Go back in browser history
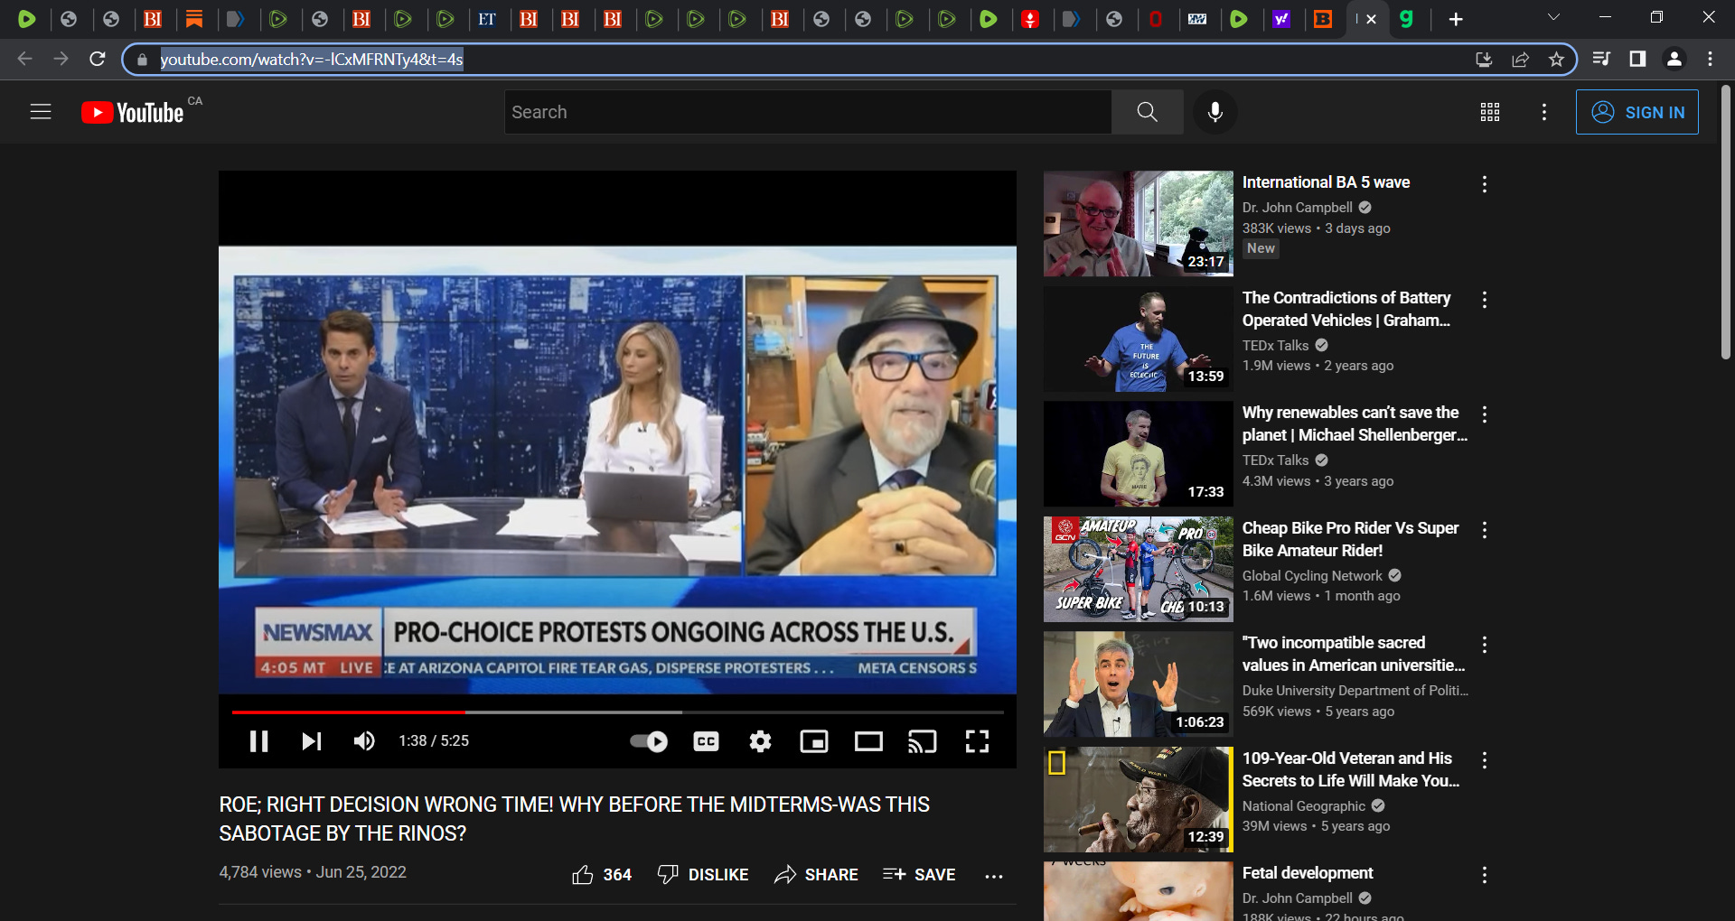 coord(24,59)
